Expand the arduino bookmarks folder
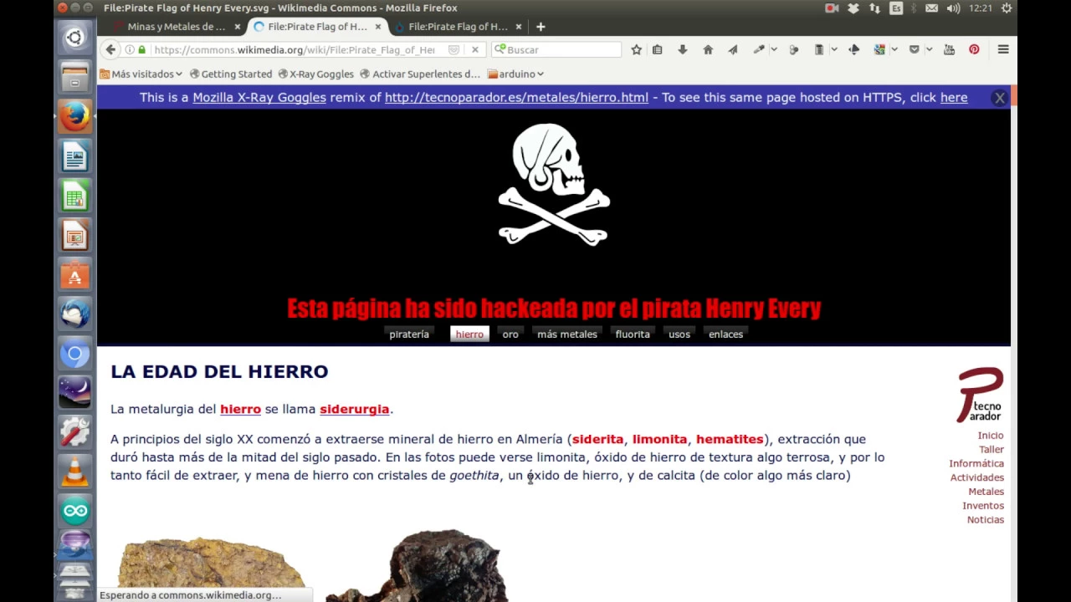1071x602 pixels. coord(515,74)
